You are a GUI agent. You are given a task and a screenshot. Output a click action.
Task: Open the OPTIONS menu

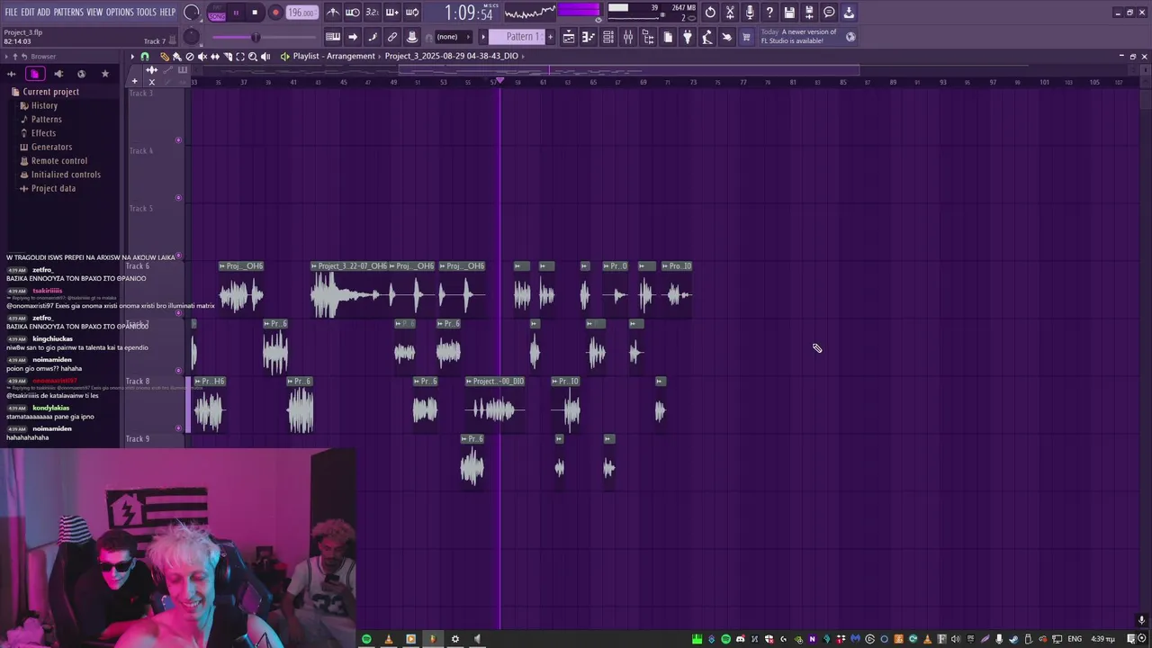point(120,12)
